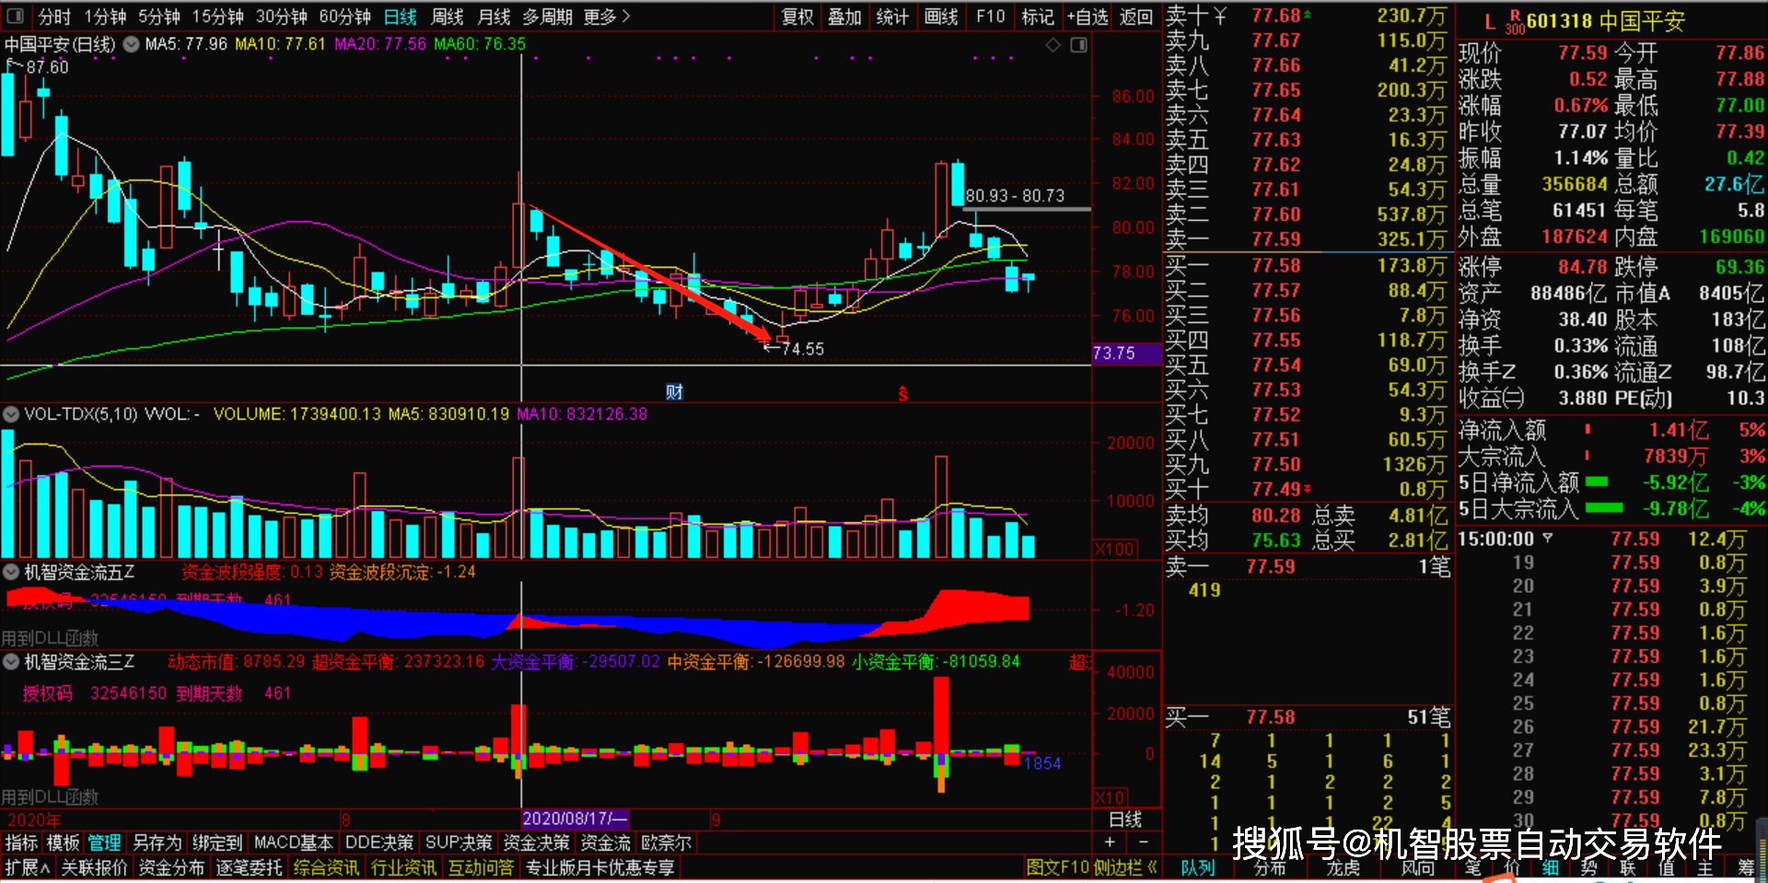Click the 财 financial event marker

(x=674, y=392)
